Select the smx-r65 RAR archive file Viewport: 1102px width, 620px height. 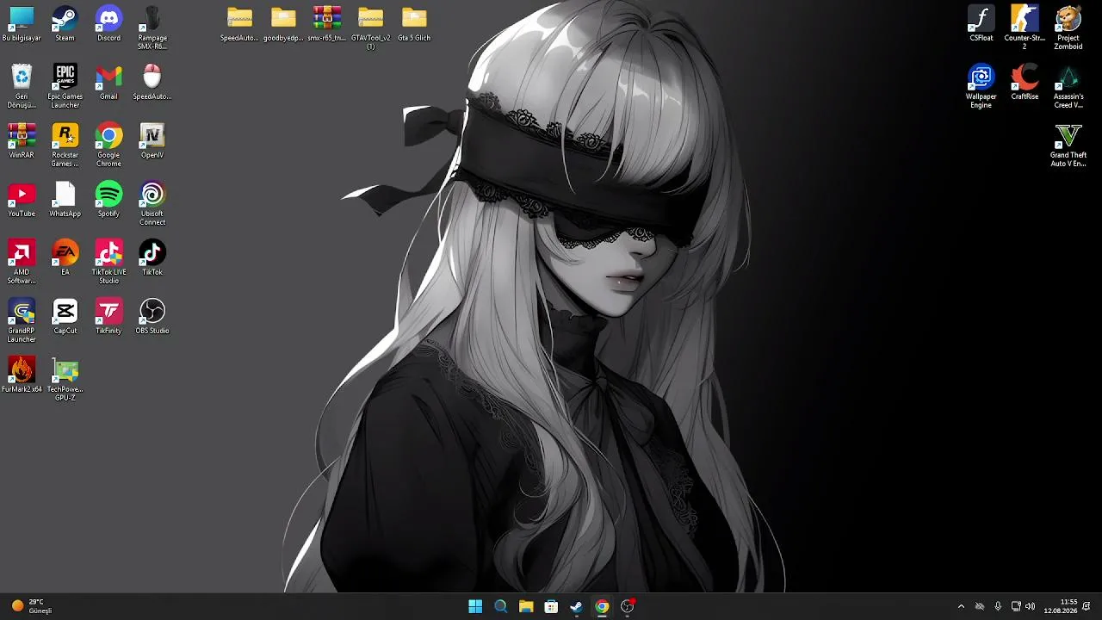327,24
